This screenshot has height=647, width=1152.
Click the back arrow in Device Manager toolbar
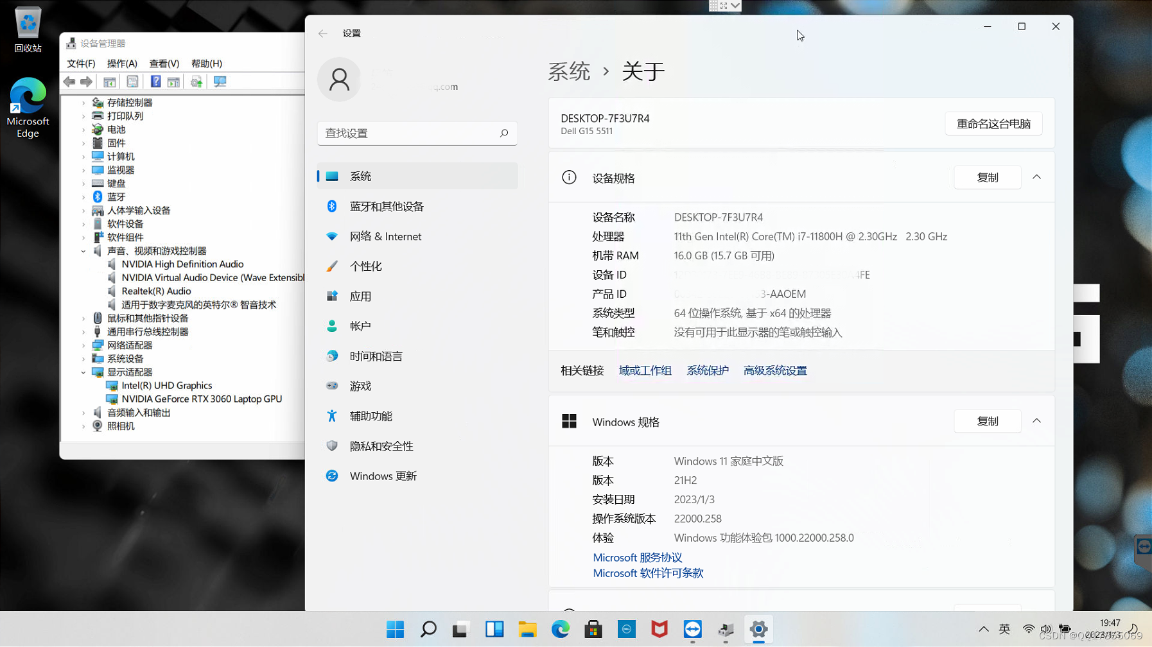pos(69,82)
